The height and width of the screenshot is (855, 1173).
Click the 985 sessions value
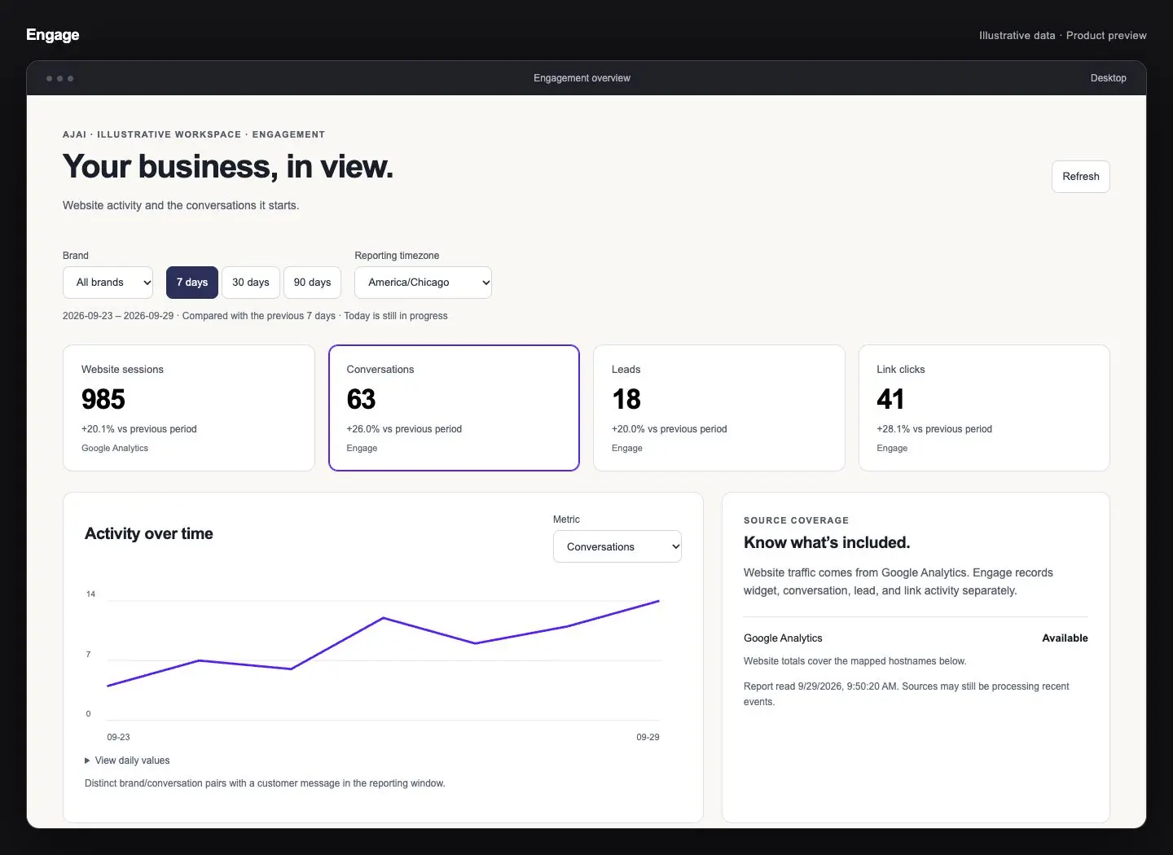[x=103, y=399]
